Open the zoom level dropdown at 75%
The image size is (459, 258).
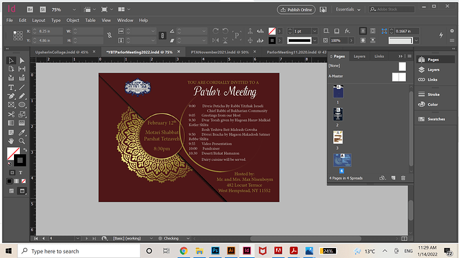click(74, 10)
